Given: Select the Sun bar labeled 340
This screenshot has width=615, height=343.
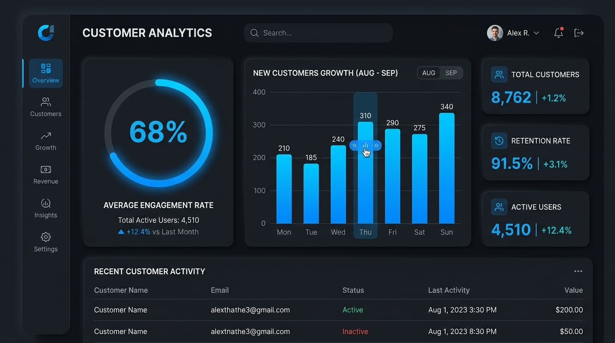Looking at the screenshot, I should pyautogui.click(x=447, y=168).
